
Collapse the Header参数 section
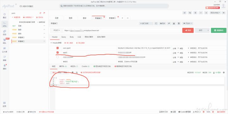click(x=51, y=43)
